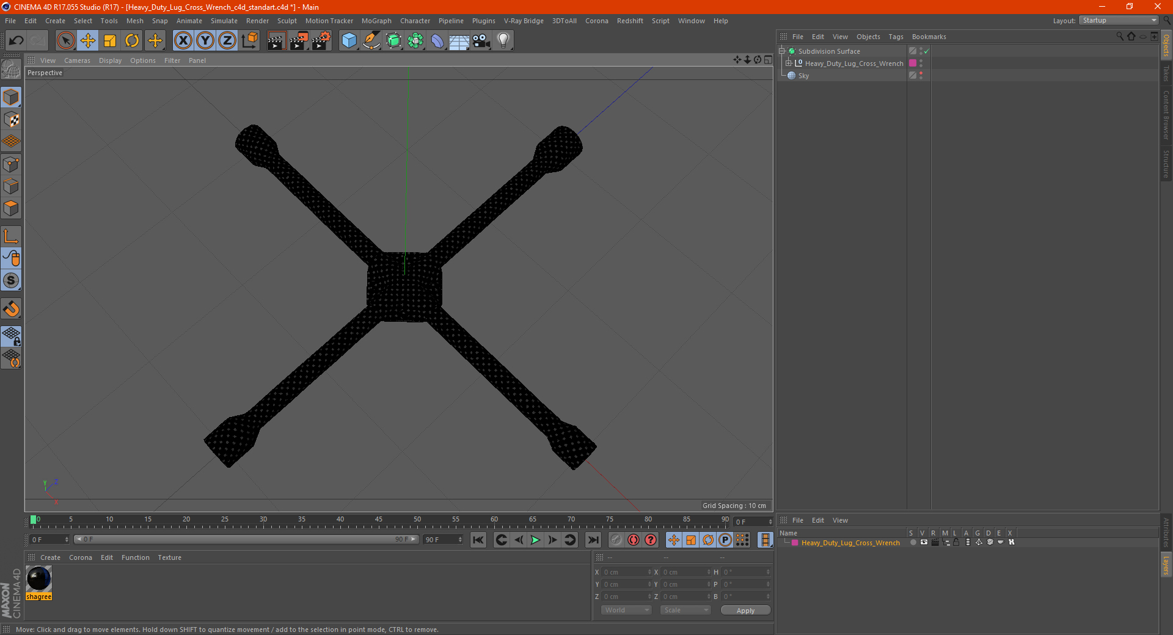
Task: Enable Edges mode in left palette
Action: pos(12,186)
